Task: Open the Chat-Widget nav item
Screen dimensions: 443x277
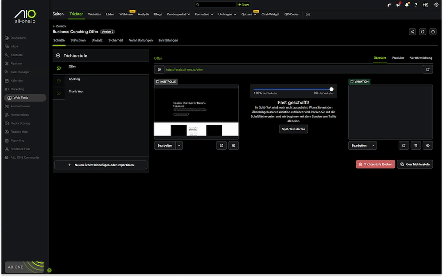Action: click(x=270, y=15)
